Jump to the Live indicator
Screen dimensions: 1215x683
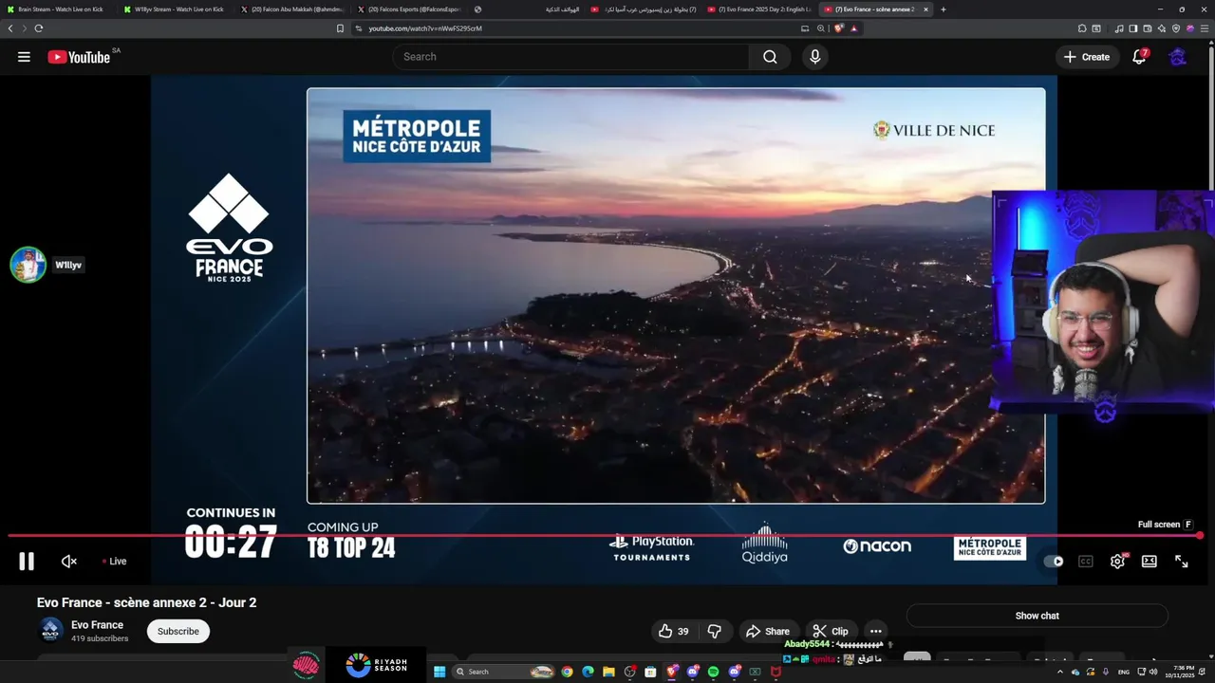(115, 562)
